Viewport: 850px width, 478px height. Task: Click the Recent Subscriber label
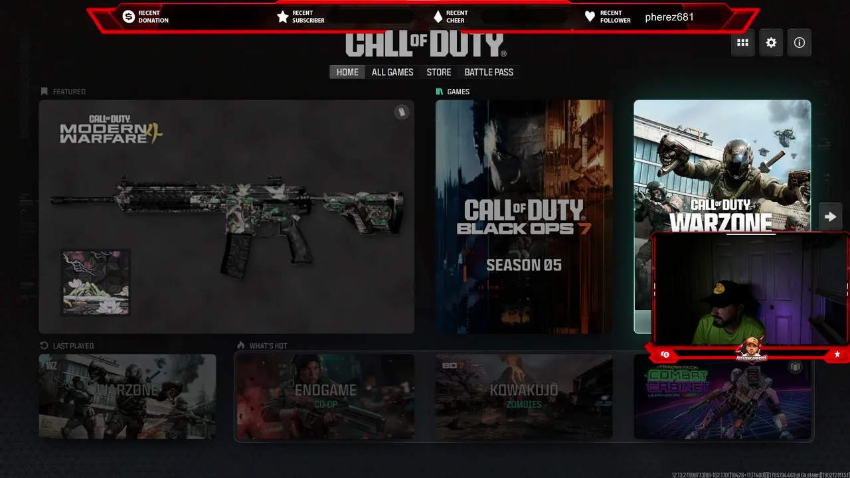point(308,17)
